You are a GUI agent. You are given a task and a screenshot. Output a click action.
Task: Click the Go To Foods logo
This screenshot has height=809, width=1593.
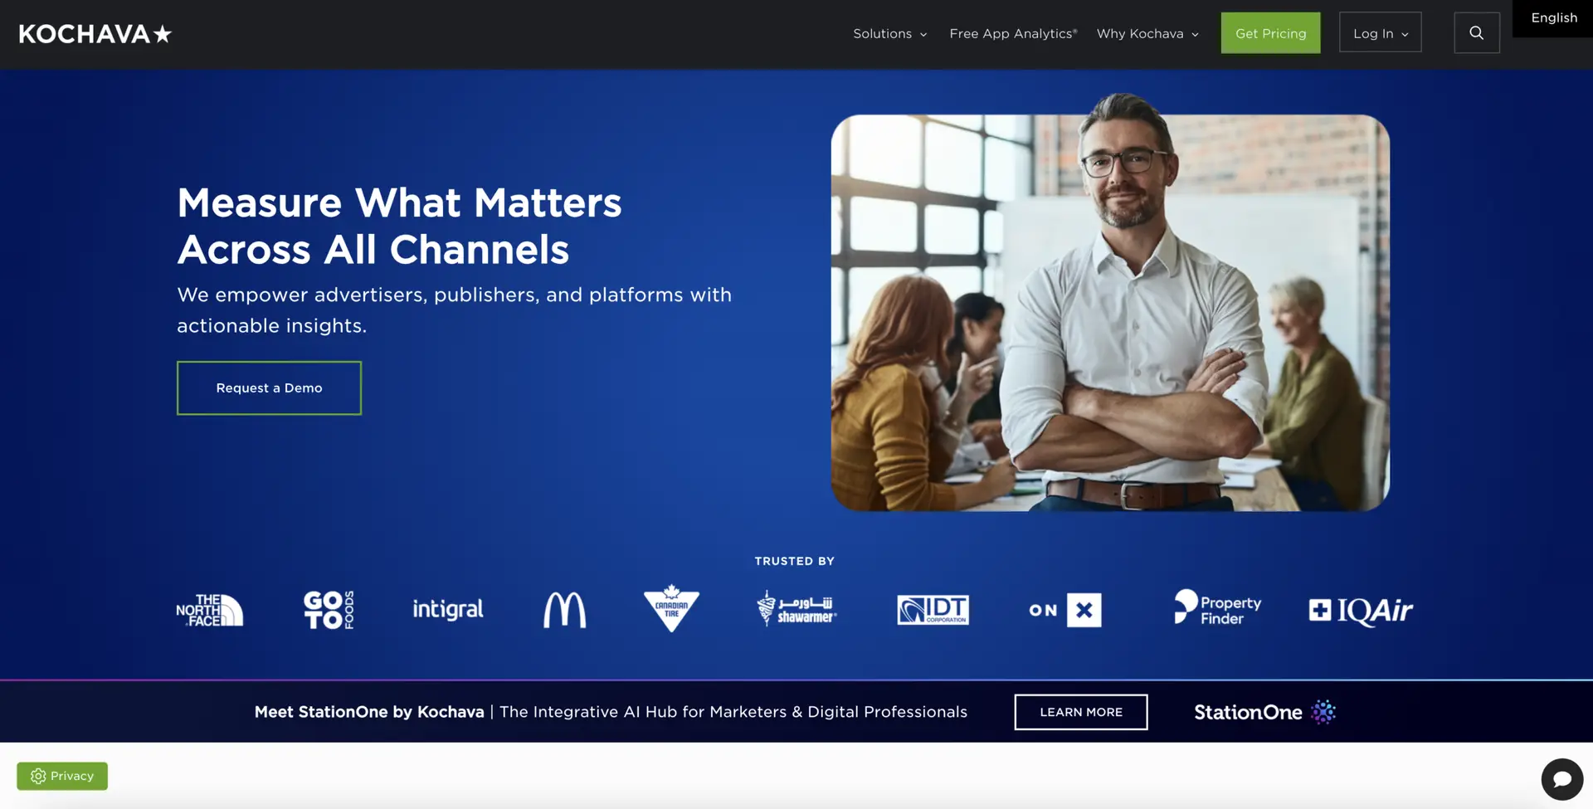click(329, 610)
